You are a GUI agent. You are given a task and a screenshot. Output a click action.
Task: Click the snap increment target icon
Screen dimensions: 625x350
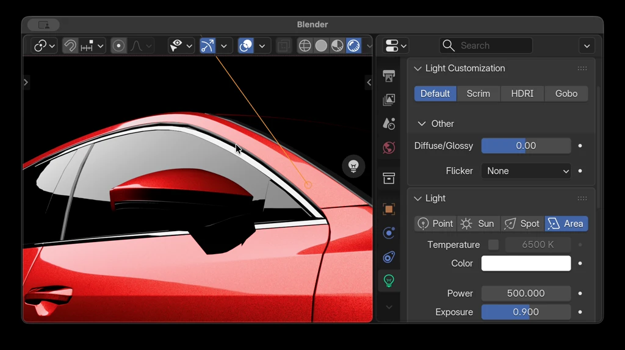[87, 46]
